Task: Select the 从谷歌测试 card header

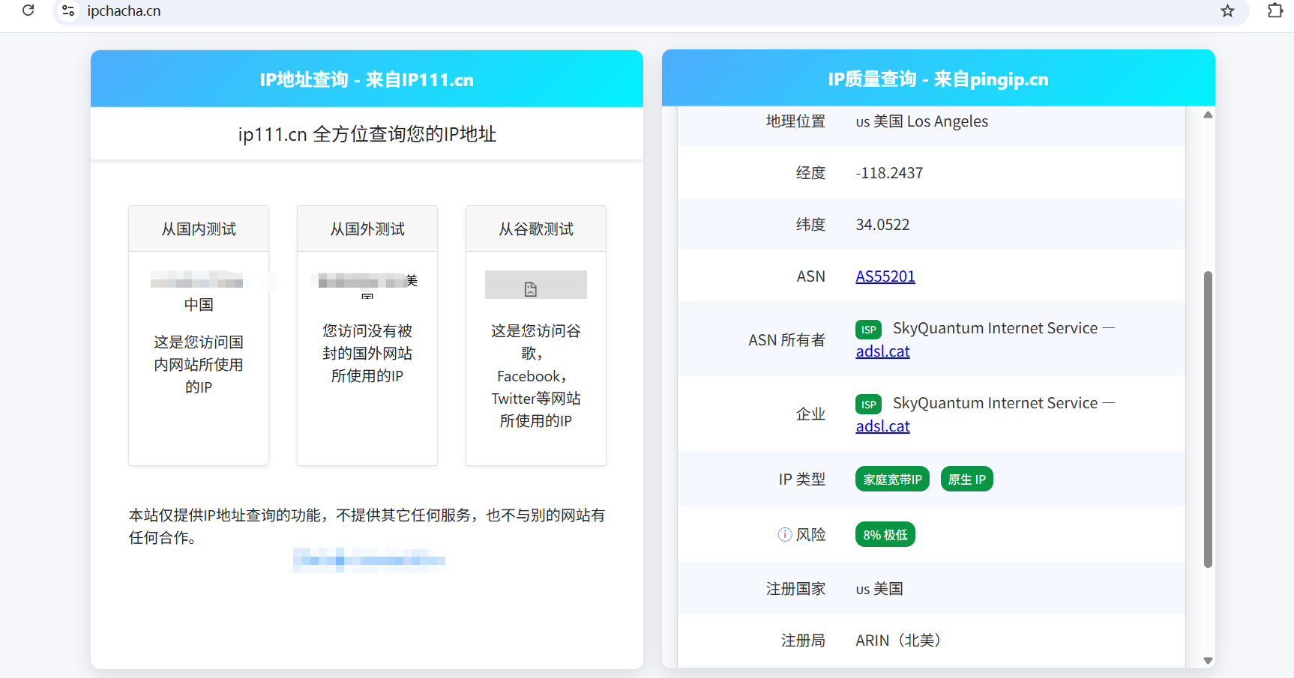Action: 536,229
